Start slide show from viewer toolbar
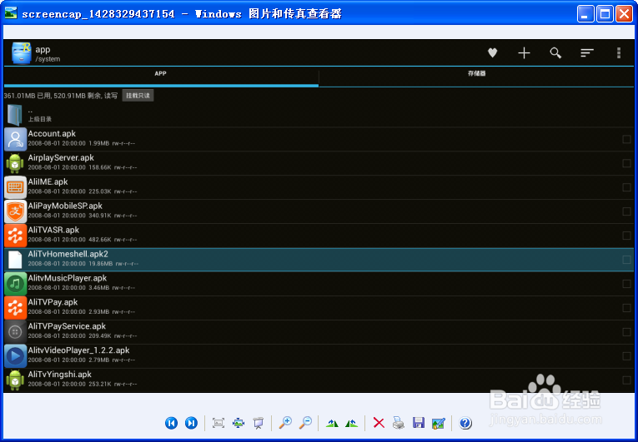638x442 pixels. (x=259, y=423)
